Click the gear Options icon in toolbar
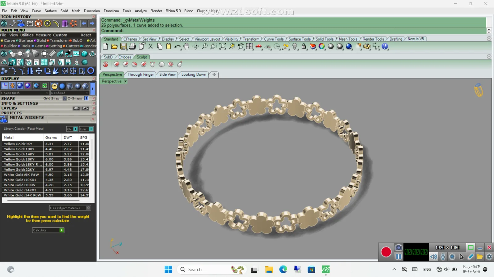This screenshot has width=494, height=277. (367, 46)
